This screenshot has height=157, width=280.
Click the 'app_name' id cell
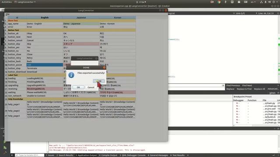pos(17,24)
